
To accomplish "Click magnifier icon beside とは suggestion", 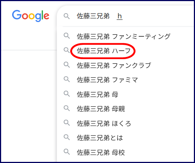I will [x=67, y=137].
